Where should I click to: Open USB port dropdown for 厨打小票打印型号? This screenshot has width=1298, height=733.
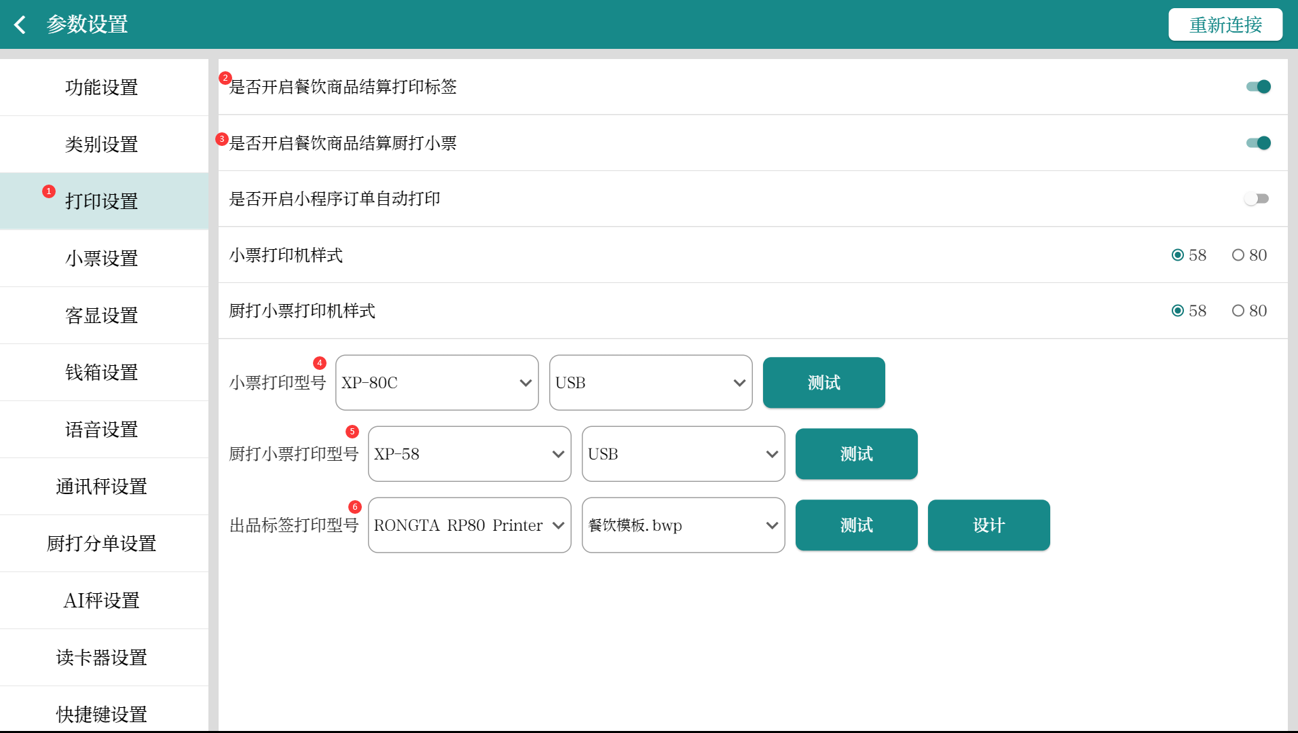684,454
